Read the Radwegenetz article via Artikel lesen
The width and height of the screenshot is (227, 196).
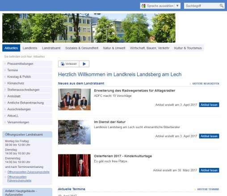[209, 105]
